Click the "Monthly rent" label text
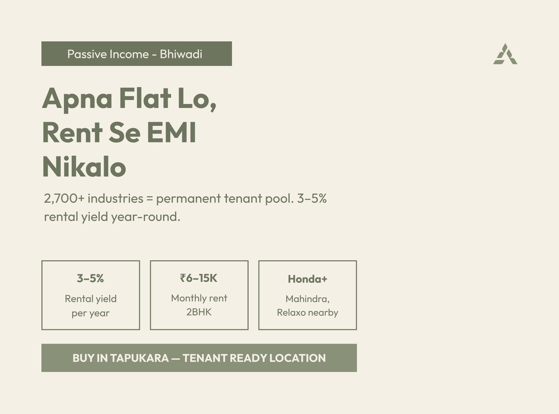Viewport: 559px width, 414px height. 199,298
